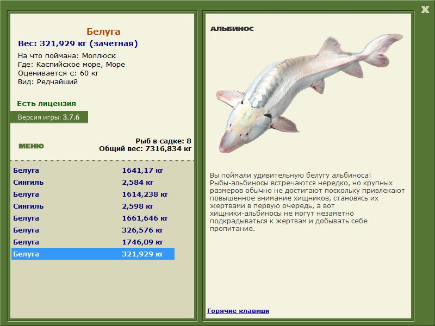Click the Версия игры: 3.7.6 badge
The image size is (435, 326).
click(49, 117)
